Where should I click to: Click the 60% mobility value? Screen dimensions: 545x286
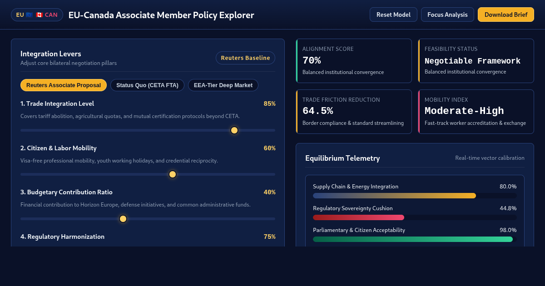tap(269, 148)
